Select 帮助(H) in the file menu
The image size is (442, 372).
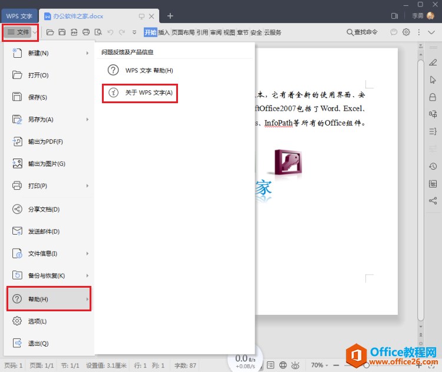(x=49, y=299)
